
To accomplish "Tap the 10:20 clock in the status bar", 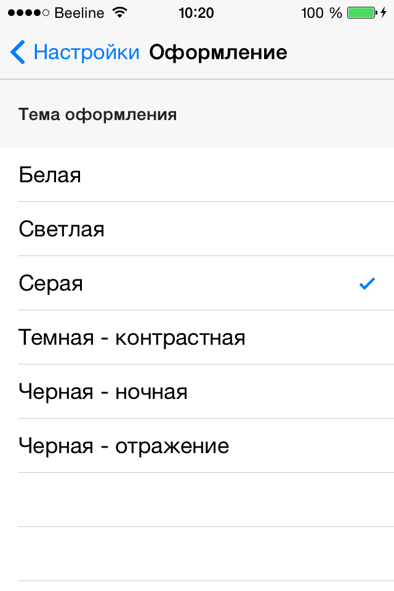I will [196, 13].
